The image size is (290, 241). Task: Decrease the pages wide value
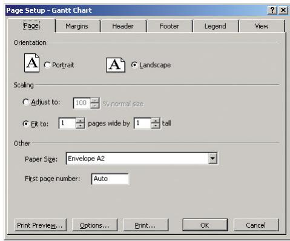[80, 126]
